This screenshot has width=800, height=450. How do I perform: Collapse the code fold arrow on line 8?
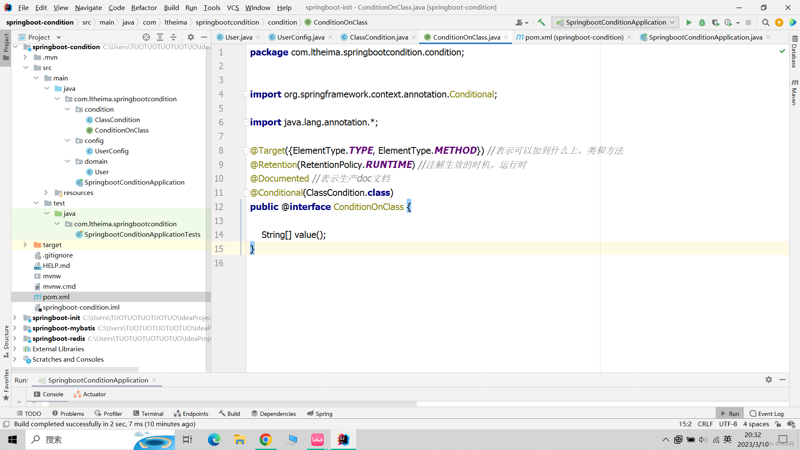tap(245, 150)
